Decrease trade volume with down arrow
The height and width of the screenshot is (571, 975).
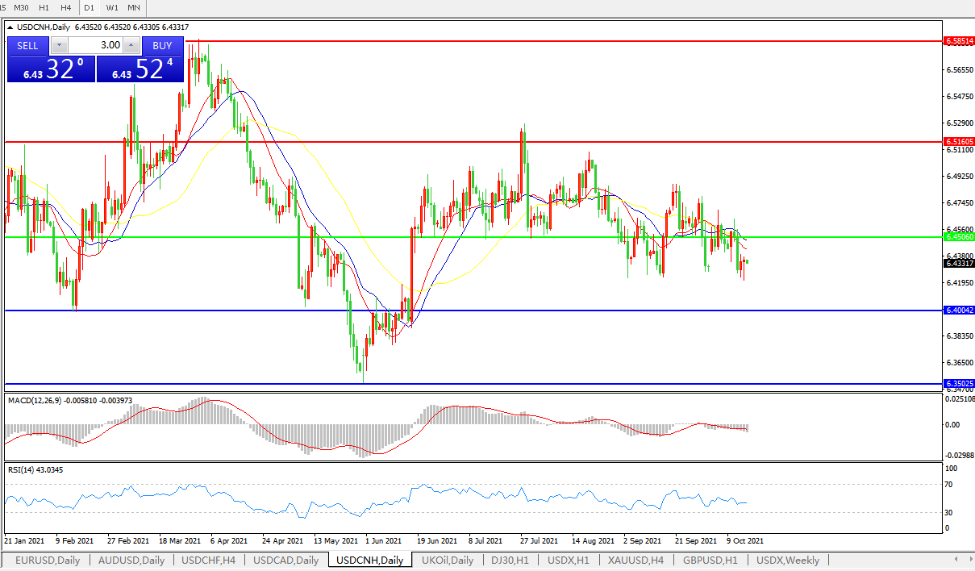pyautogui.click(x=60, y=46)
